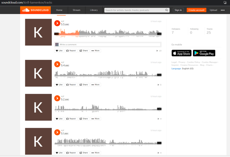Click the Write a comment field
230x157 pixels.
pos(110,44)
